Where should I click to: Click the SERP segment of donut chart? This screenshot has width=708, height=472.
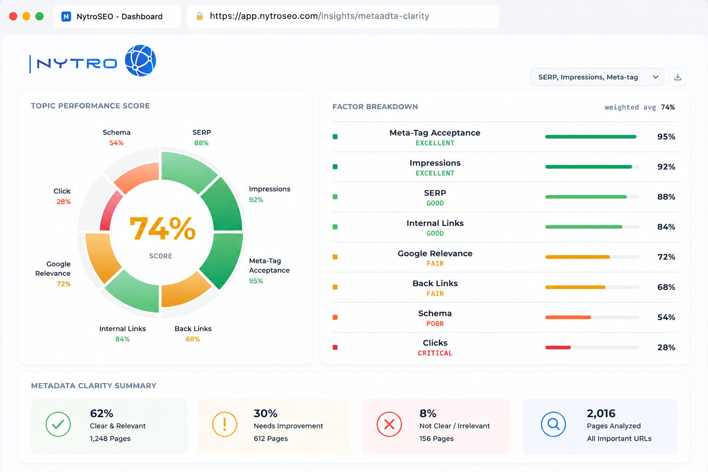(184, 170)
